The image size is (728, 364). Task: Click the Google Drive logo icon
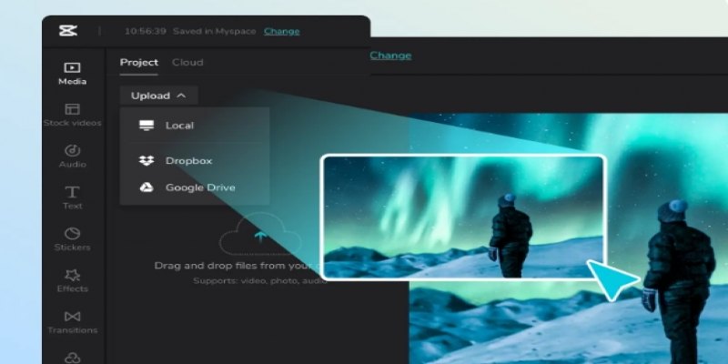147,187
